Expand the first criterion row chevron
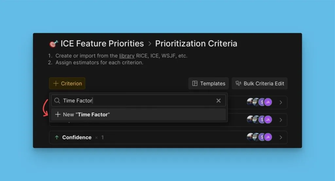 pyautogui.click(x=281, y=102)
